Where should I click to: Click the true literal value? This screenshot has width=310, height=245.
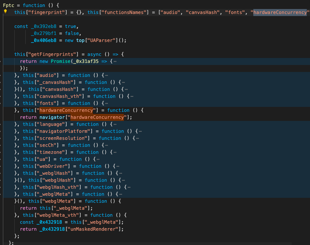point(70,27)
